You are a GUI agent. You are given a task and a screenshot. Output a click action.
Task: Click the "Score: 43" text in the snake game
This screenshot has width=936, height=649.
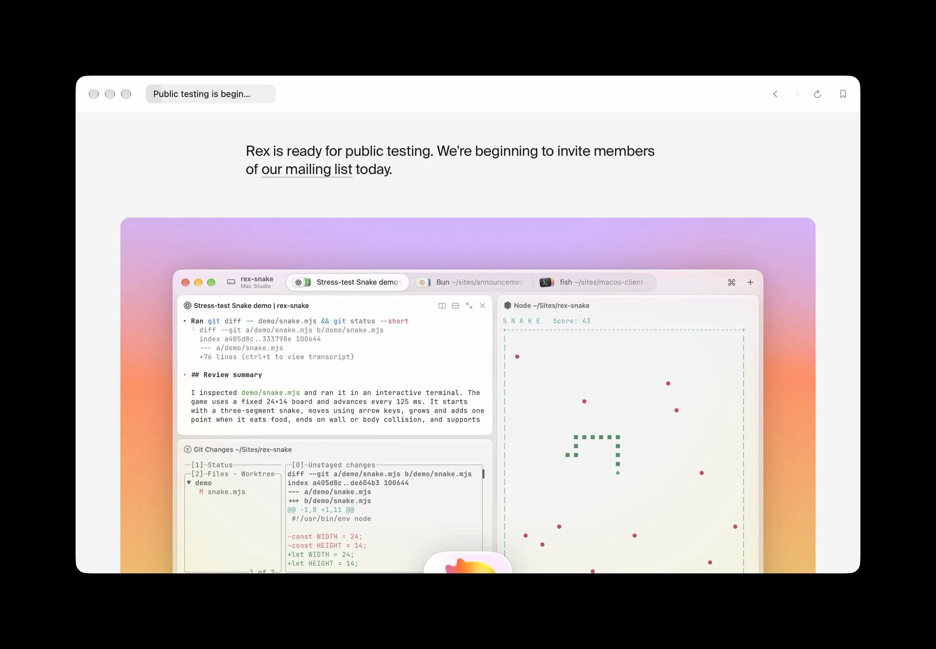click(571, 321)
